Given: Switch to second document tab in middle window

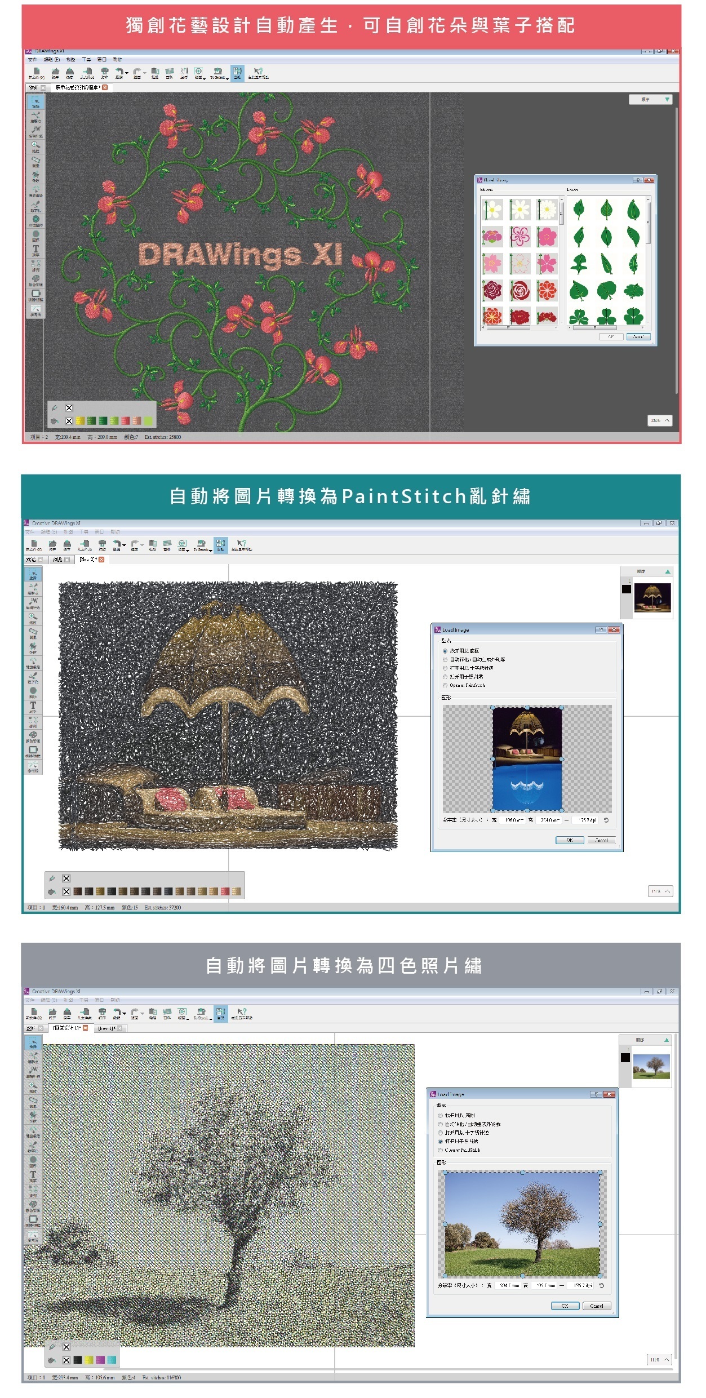Looking at the screenshot, I should [x=61, y=560].
